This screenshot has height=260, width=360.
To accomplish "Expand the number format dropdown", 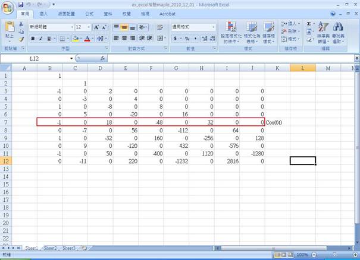I will pos(213,27).
